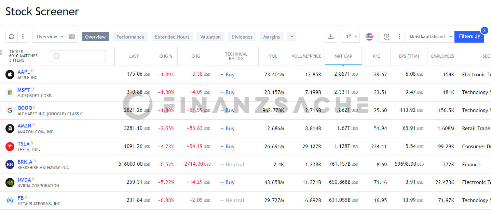Screen dimensions: 491x210
Task: Open the Overview column set dropdown
Action: pos(49,37)
